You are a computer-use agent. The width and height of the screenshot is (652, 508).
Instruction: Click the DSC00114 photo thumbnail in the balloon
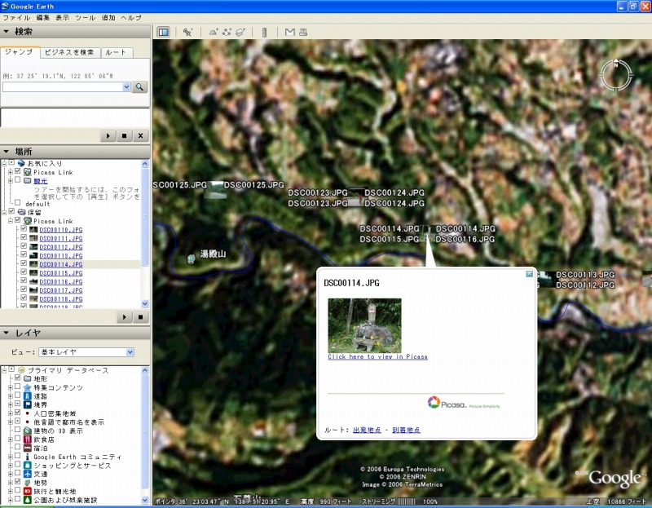[x=364, y=325]
